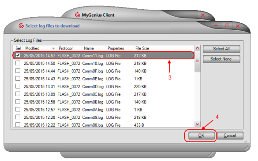Click the Select None button

(221, 59)
